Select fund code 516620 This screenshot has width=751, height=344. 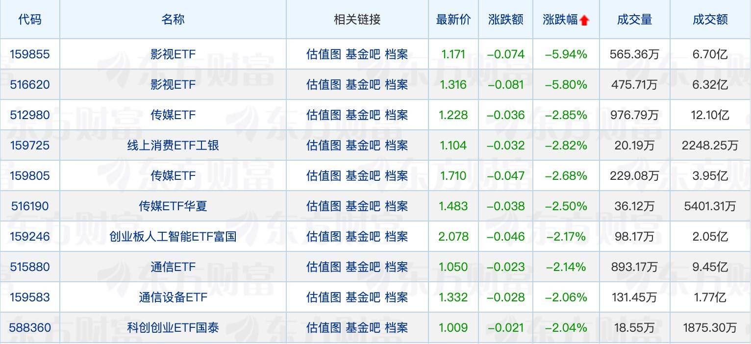(x=30, y=85)
